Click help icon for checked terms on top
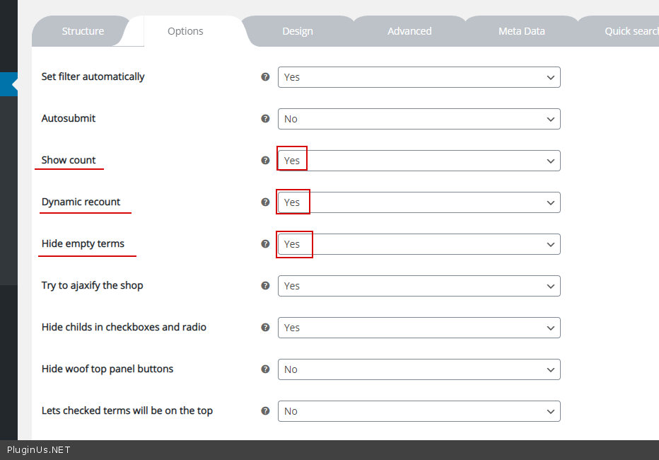This screenshot has height=460, width=659. pyautogui.click(x=265, y=410)
